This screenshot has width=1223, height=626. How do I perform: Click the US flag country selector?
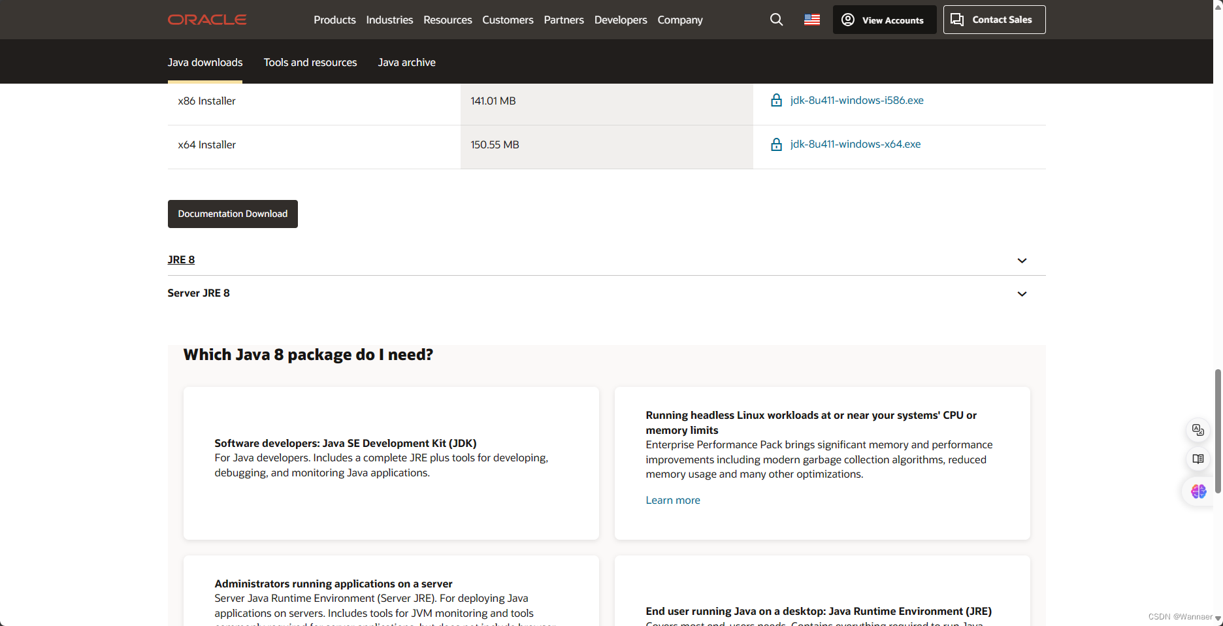point(812,20)
